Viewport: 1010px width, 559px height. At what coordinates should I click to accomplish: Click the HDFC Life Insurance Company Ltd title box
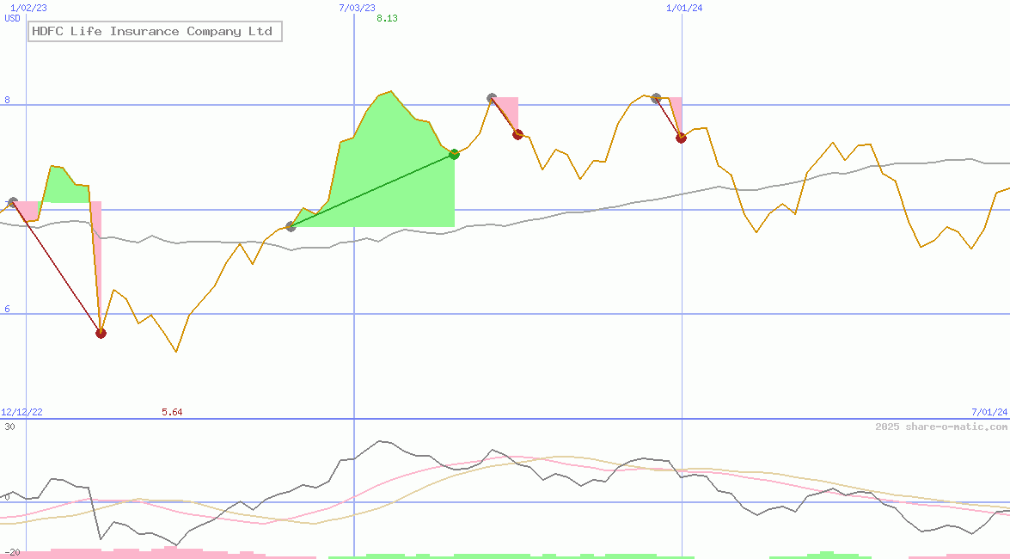pyautogui.click(x=154, y=31)
